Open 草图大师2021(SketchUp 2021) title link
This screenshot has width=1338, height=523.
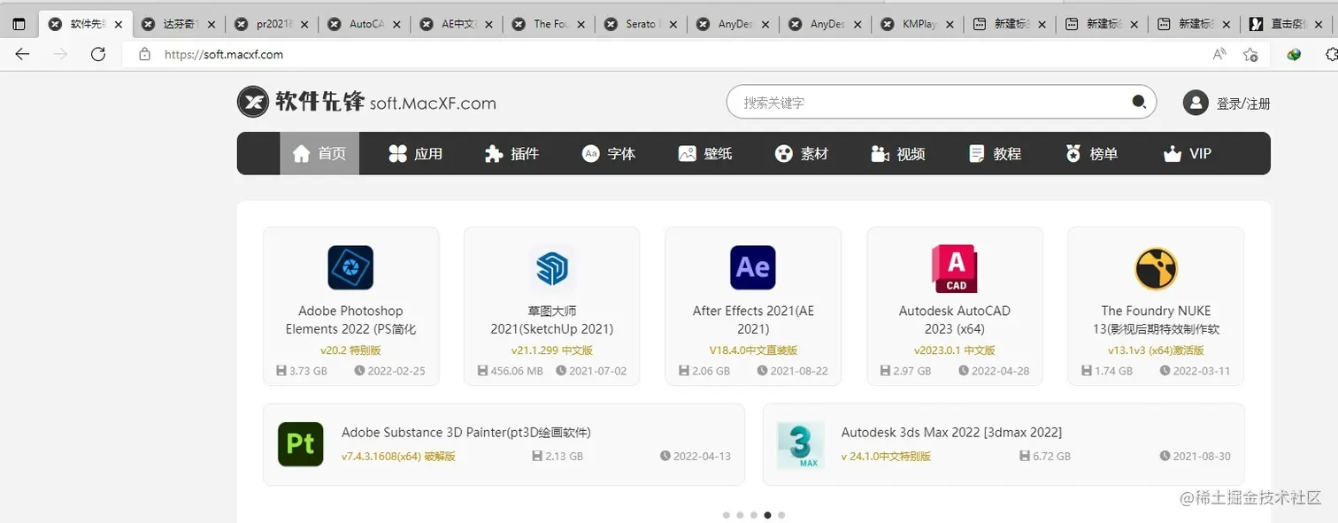click(x=552, y=319)
